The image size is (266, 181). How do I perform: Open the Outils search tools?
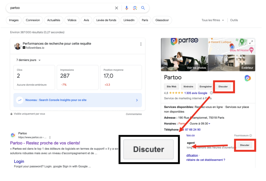pyautogui.click(x=234, y=20)
